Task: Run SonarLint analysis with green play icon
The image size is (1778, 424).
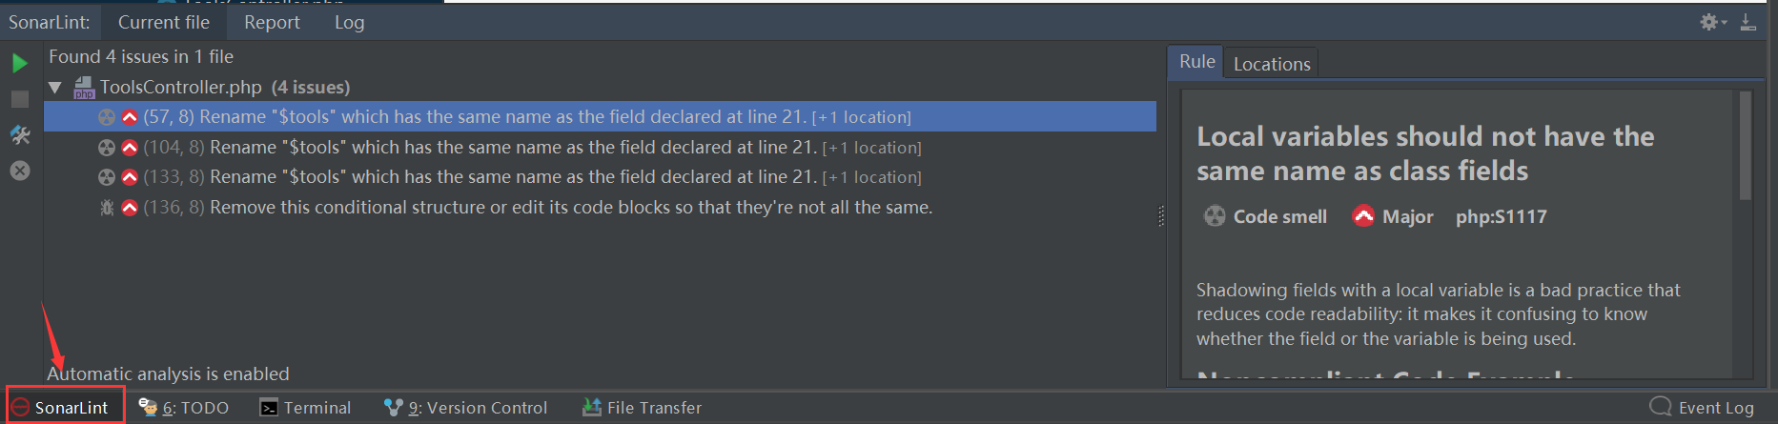Action: coord(19,64)
